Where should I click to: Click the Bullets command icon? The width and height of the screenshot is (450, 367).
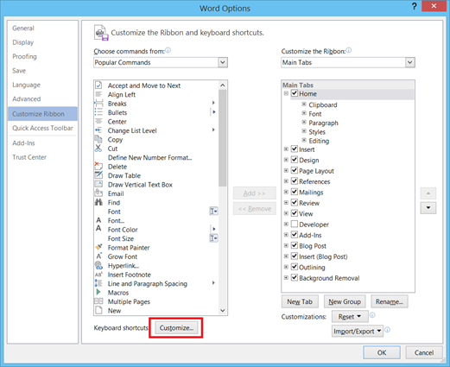click(x=98, y=112)
